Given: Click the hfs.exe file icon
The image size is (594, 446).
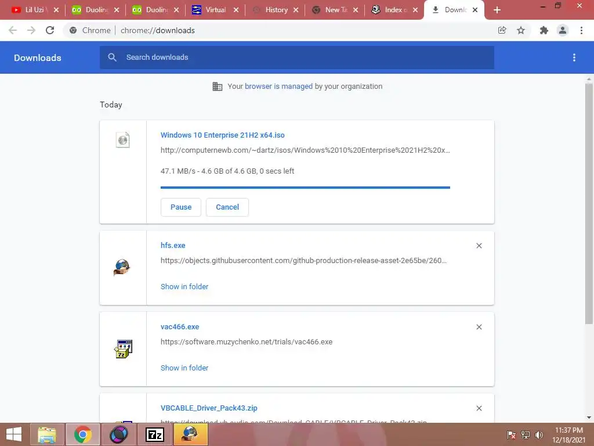Looking at the screenshot, I should 122,267.
